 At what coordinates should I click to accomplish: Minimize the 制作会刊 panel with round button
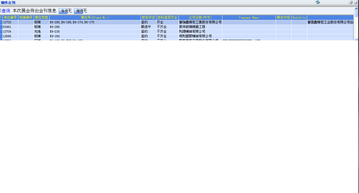point(351,2)
